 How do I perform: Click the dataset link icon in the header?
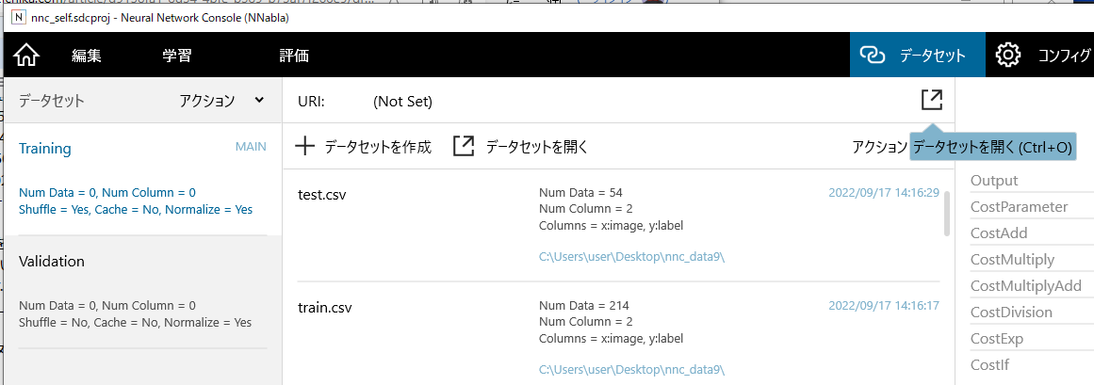click(875, 56)
